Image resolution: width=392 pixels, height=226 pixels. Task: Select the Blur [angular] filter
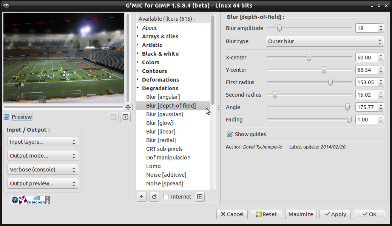163,97
